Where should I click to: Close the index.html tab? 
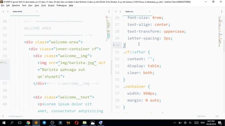click(37, 12)
